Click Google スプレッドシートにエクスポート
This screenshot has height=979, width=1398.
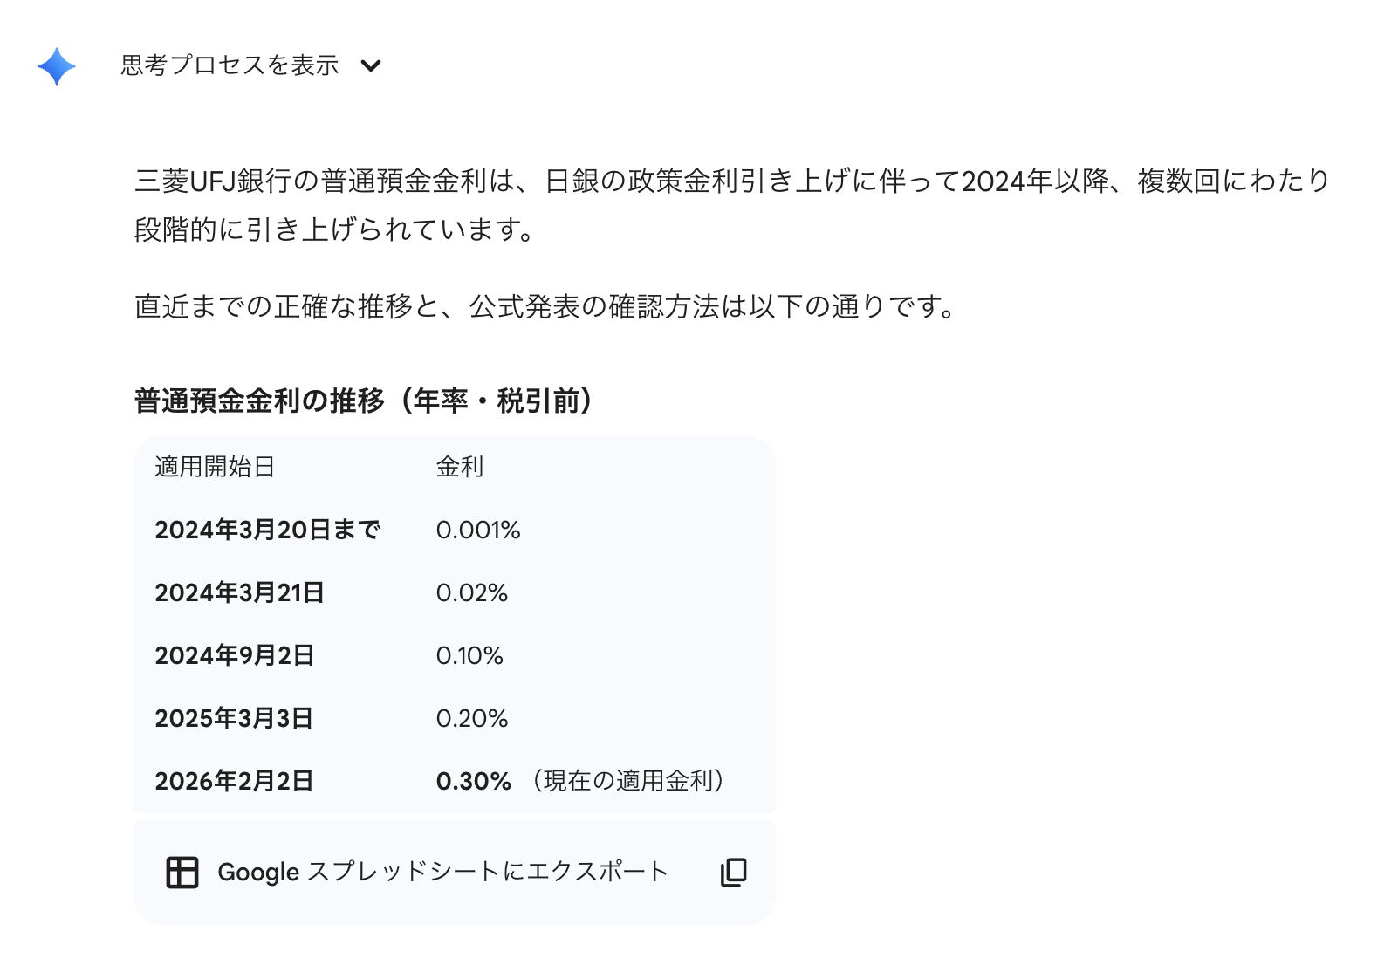[443, 870]
